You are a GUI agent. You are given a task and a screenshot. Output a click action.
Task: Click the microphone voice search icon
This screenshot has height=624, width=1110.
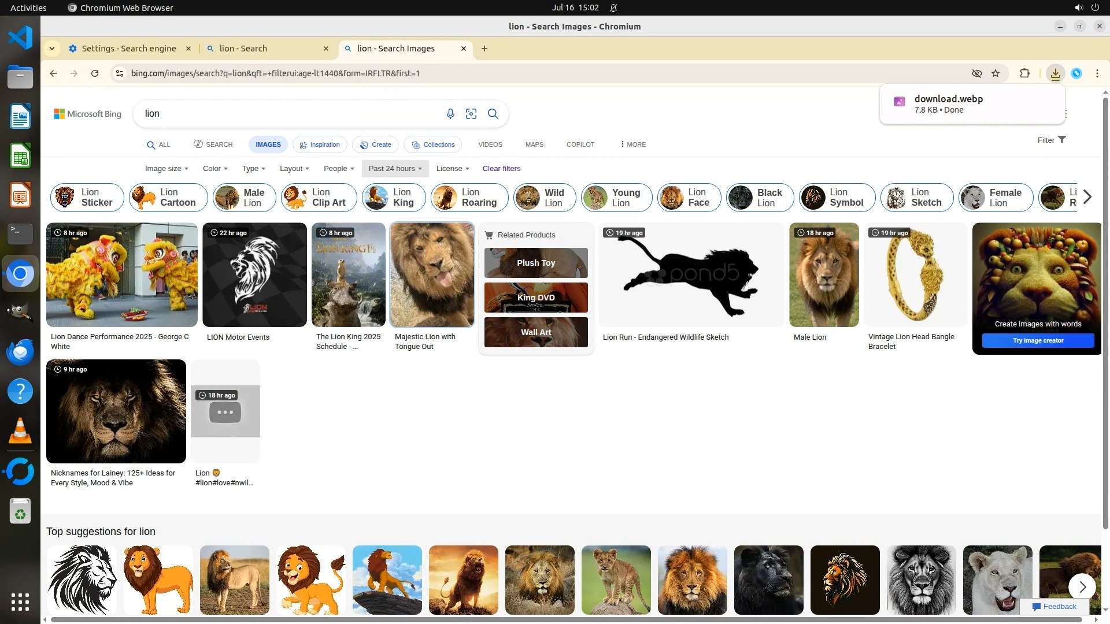pos(450,114)
